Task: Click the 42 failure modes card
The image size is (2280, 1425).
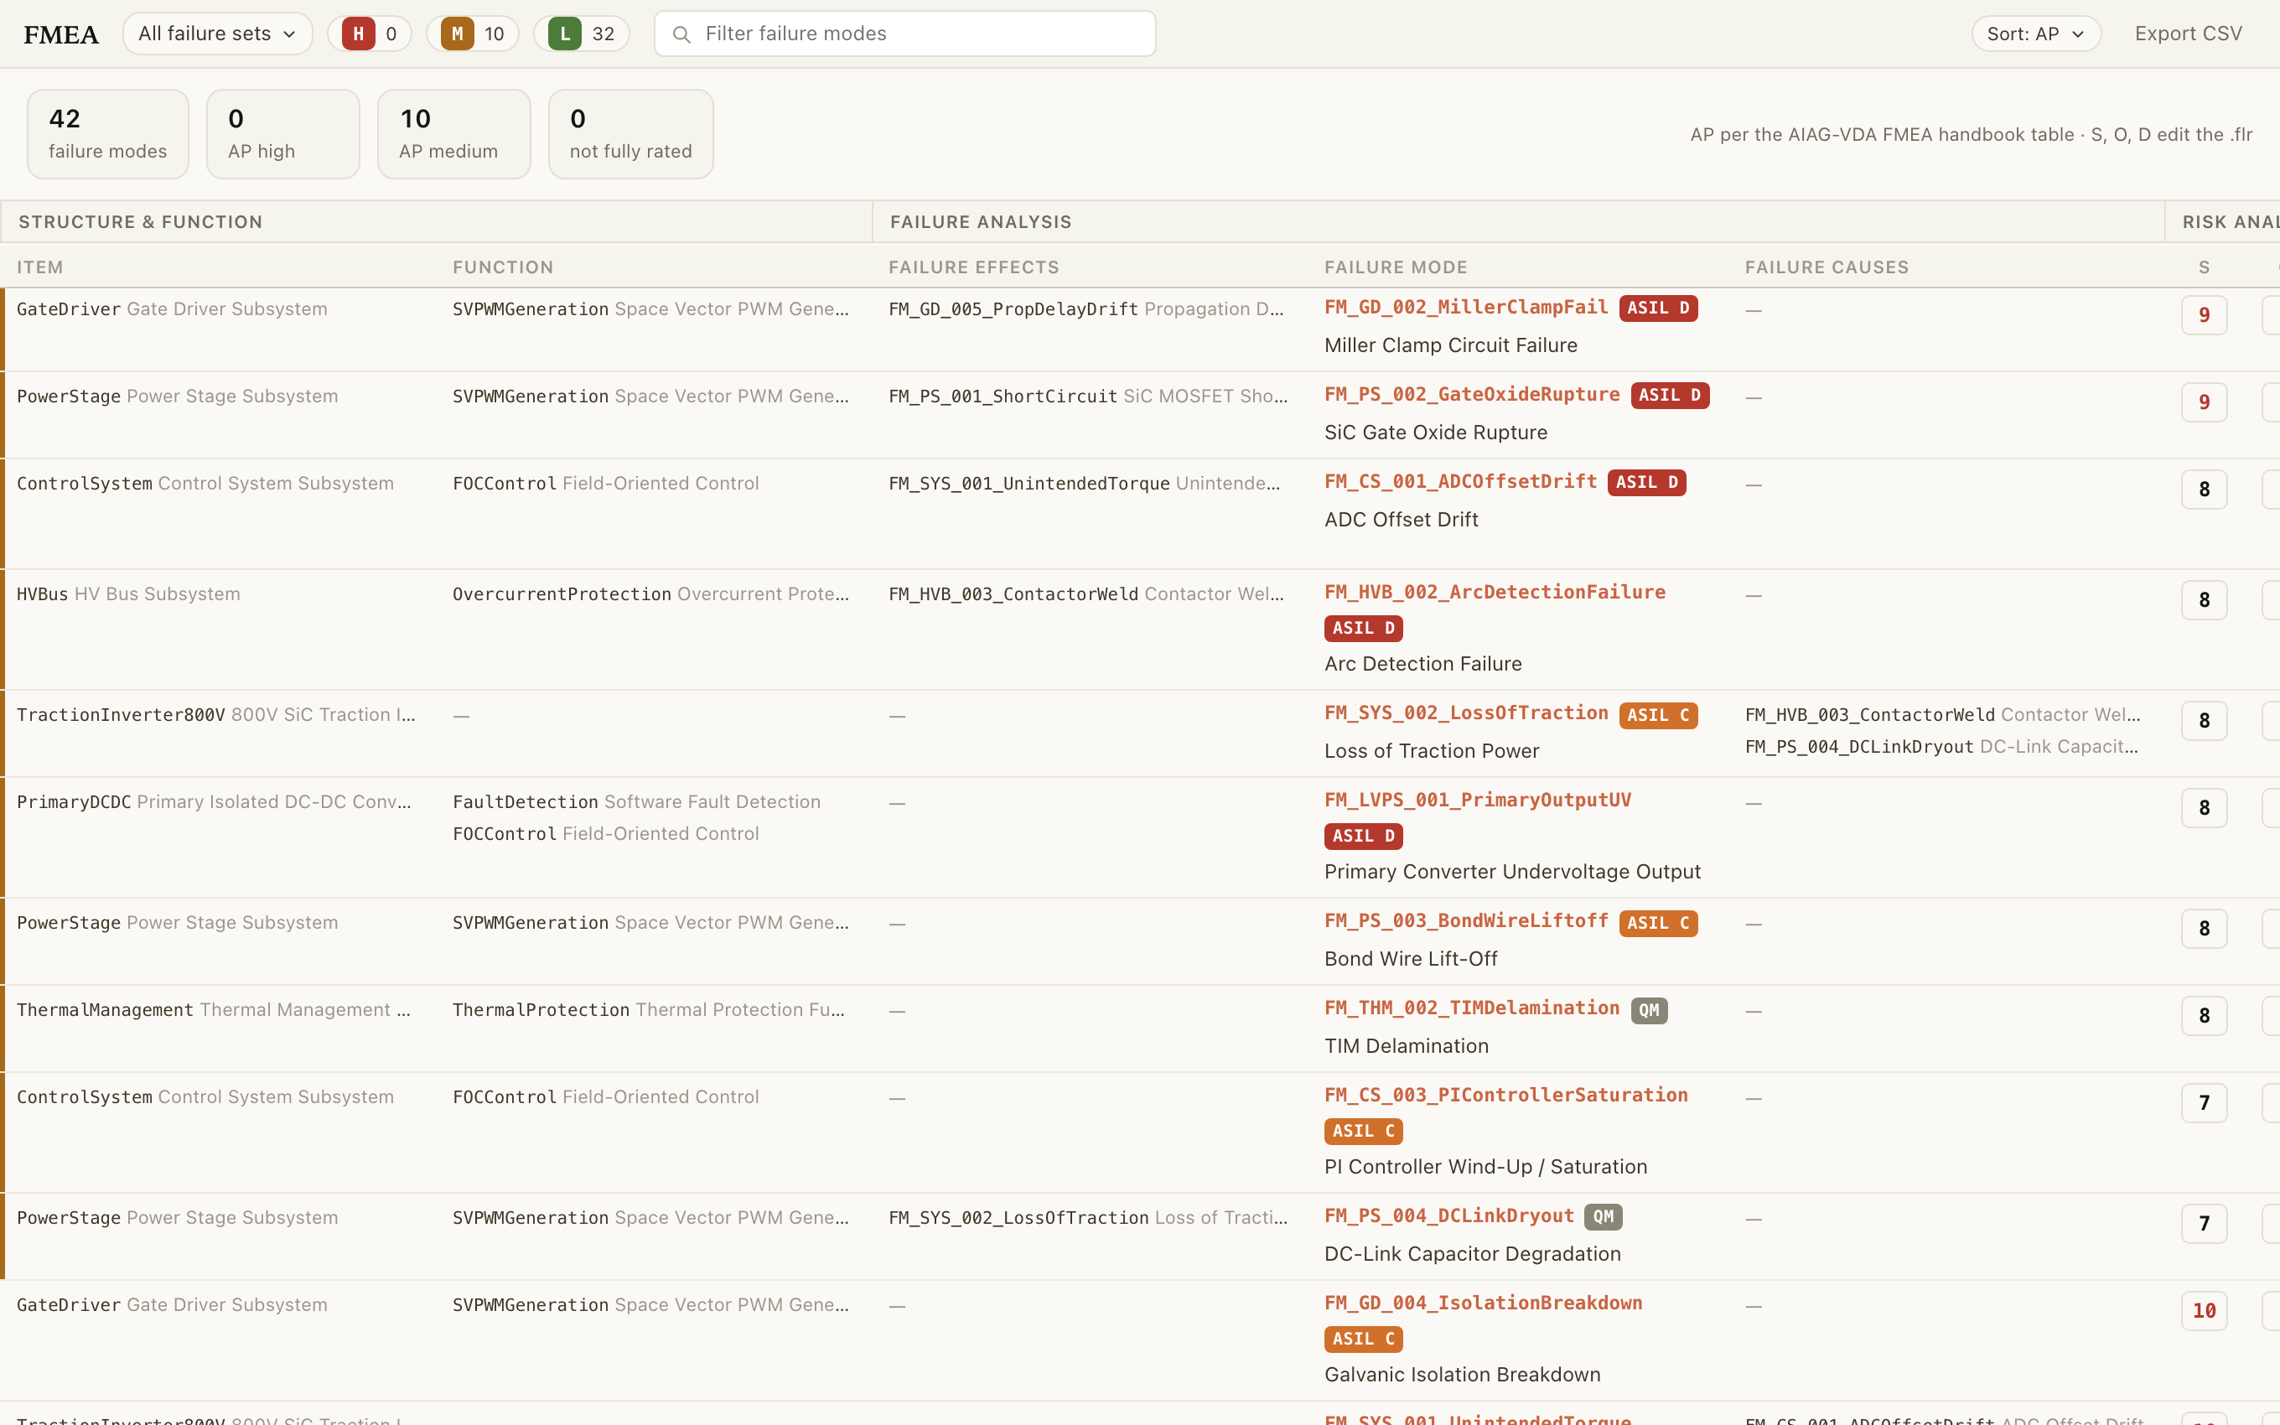Action: coord(107,134)
